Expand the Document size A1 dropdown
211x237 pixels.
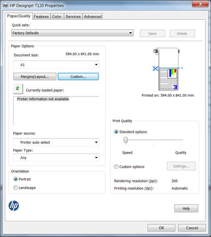[x=56, y=65]
